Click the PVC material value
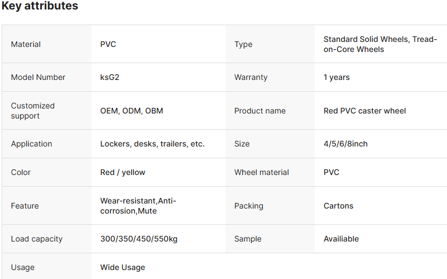This screenshot has height=279, width=447. (x=108, y=44)
